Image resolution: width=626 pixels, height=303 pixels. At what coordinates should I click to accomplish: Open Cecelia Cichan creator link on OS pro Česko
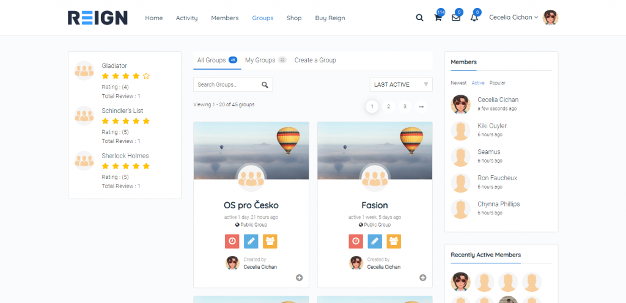click(260, 267)
